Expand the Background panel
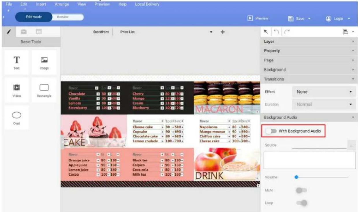The image size is (358, 212). point(309,70)
